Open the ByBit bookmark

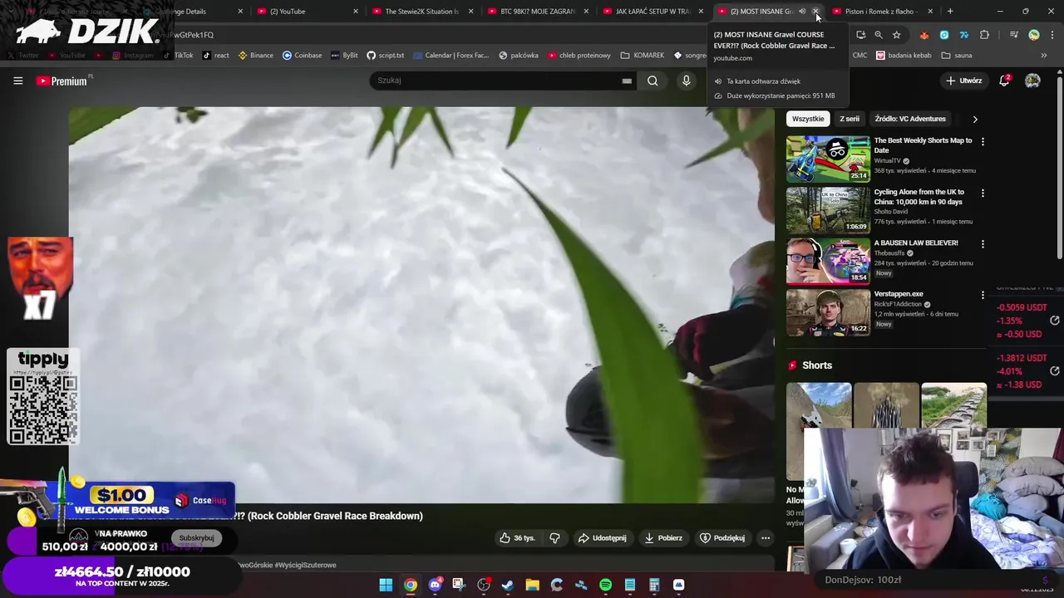coord(344,56)
